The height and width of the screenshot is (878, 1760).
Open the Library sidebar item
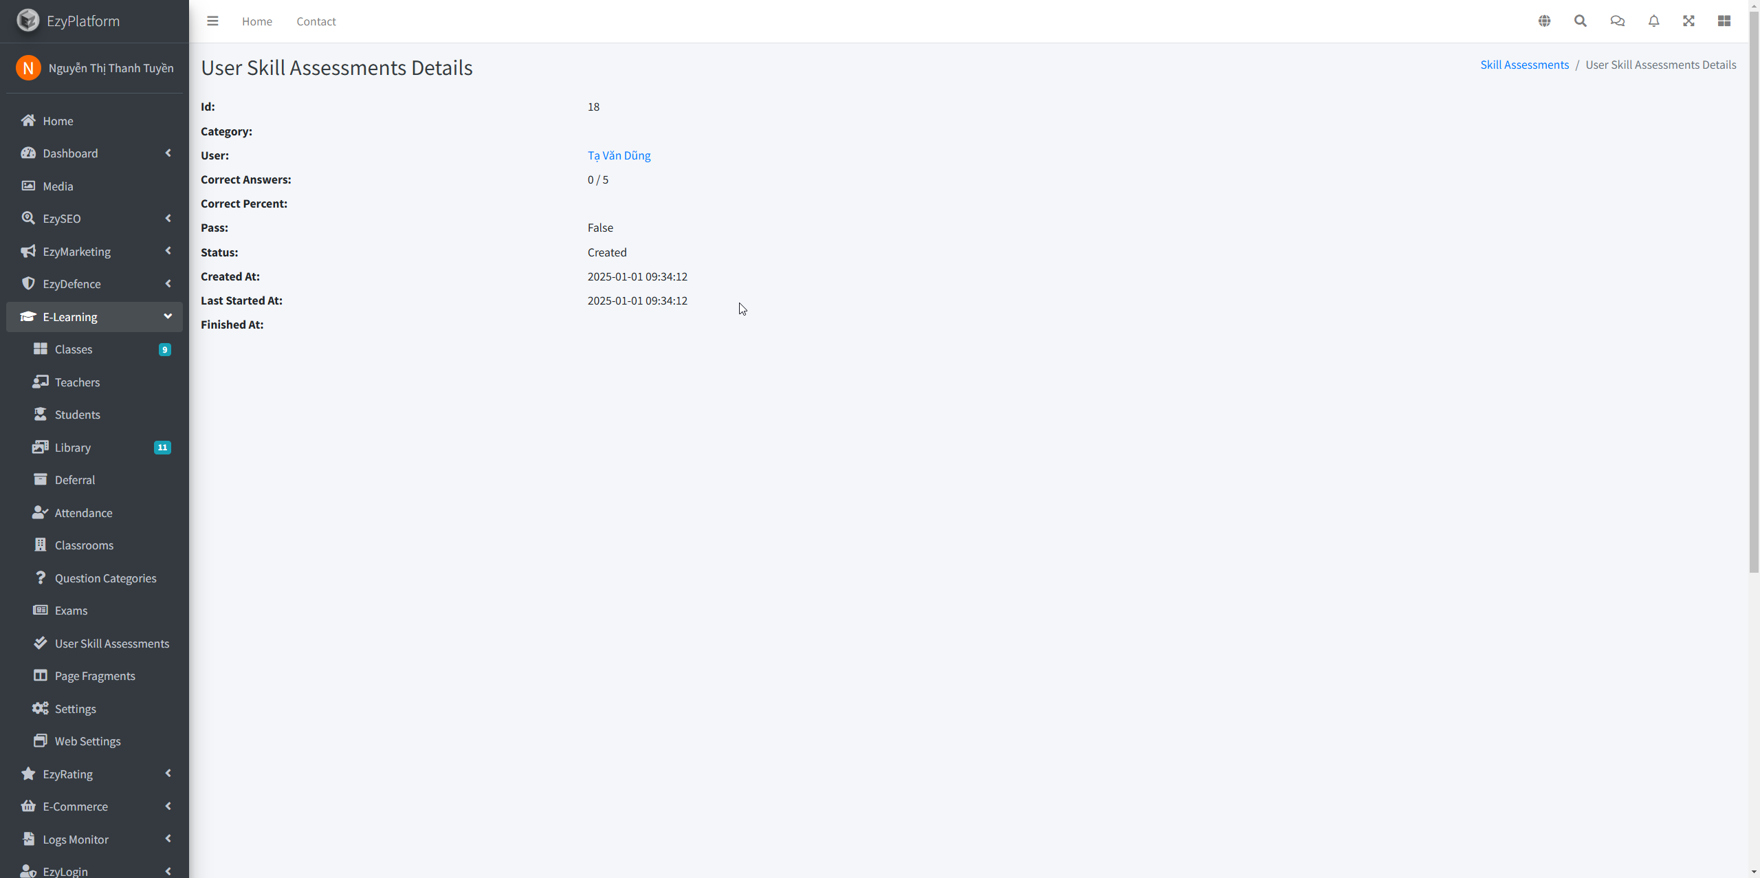[x=73, y=448]
